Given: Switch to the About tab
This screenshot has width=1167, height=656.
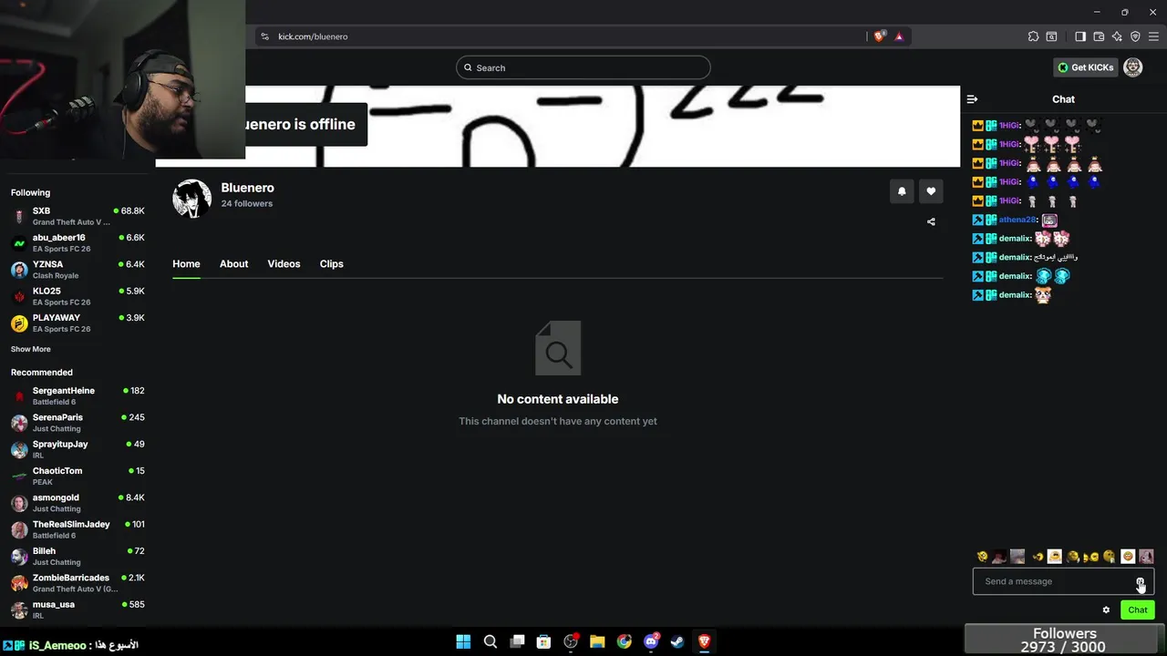Looking at the screenshot, I should coord(233,264).
